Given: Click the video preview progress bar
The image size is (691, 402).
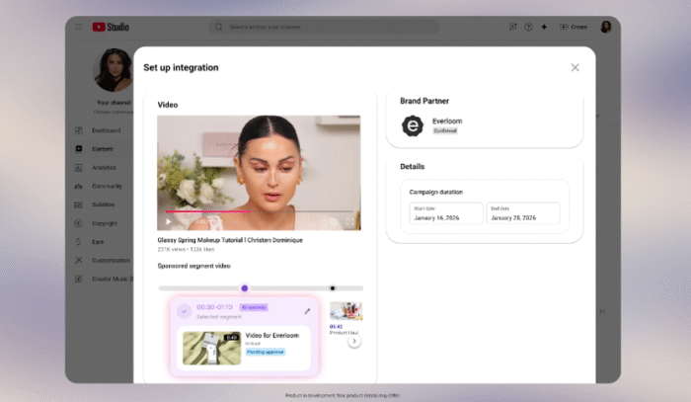Looking at the screenshot, I should pos(259,211).
